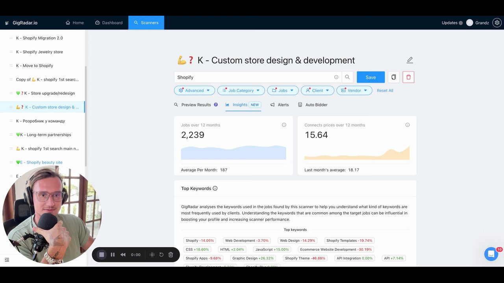Click the recording toolbar grip dots icon
504x283 pixels.
[x=152, y=255]
